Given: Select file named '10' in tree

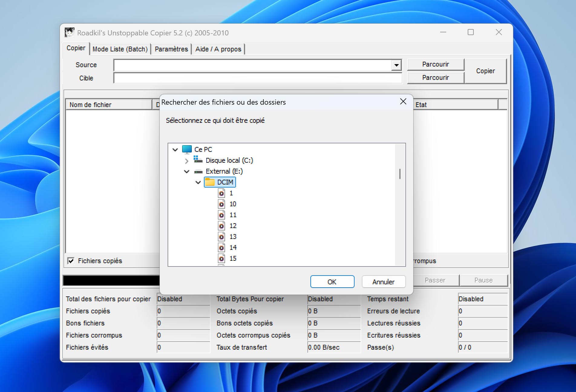Looking at the screenshot, I should pos(233,204).
